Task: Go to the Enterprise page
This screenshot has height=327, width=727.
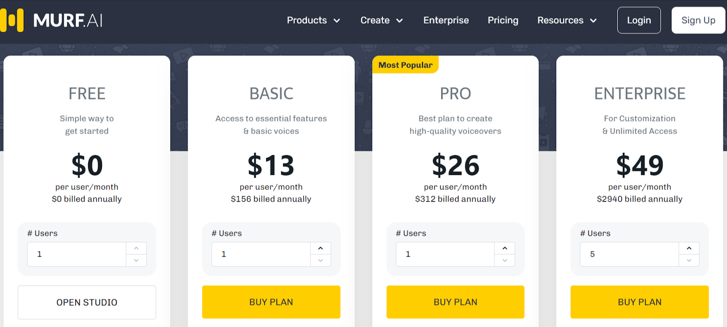Action: point(446,20)
